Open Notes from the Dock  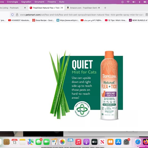[x=22, y=142]
